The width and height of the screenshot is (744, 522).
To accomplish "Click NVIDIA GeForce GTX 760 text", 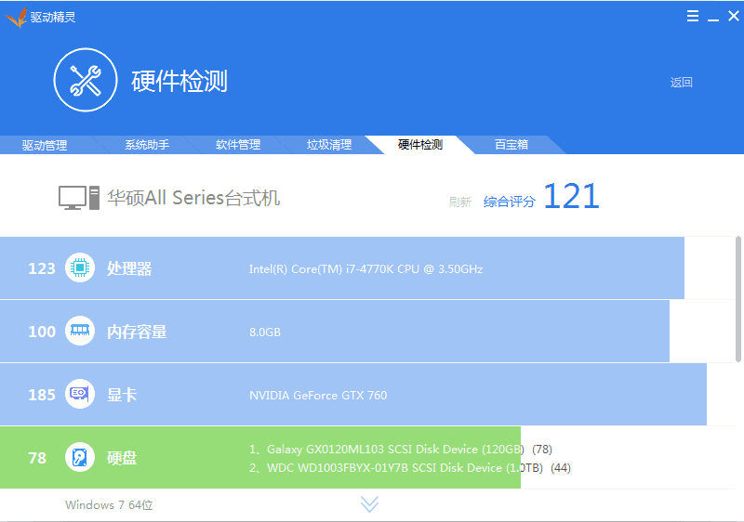I will pos(318,395).
